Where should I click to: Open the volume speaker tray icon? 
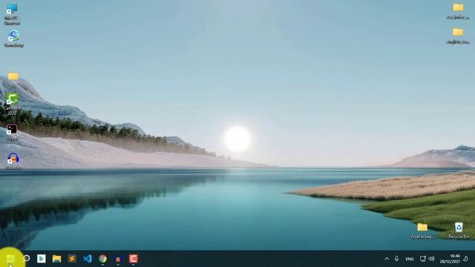[x=432, y=259]
